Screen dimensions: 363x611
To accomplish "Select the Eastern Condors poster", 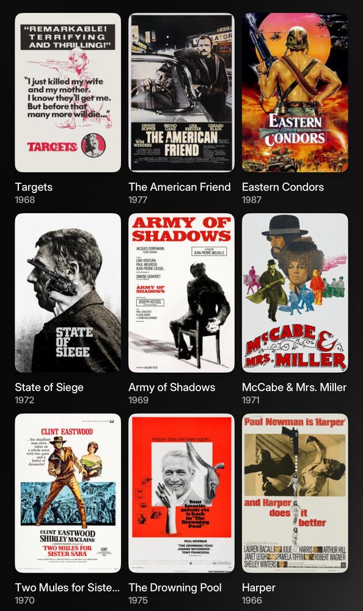I will (295, 93).
